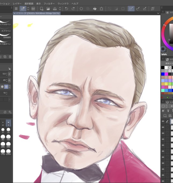
Task: Click the clear/delete burst icon
Action: (81, 9)
